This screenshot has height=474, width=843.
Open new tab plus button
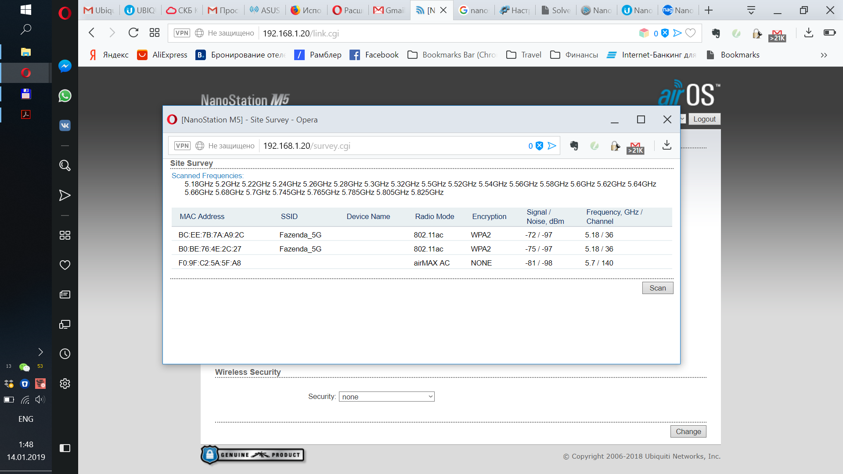(x=709, y=10)
